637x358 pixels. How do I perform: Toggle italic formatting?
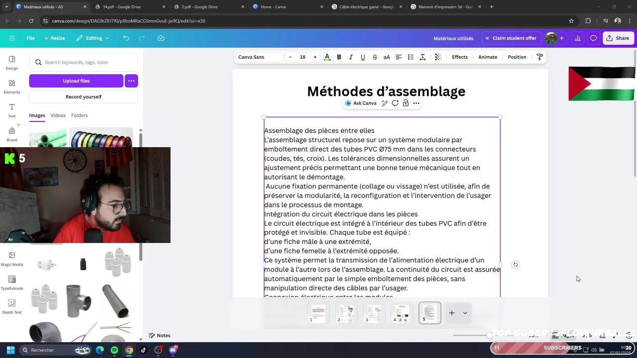click(351, 57)
